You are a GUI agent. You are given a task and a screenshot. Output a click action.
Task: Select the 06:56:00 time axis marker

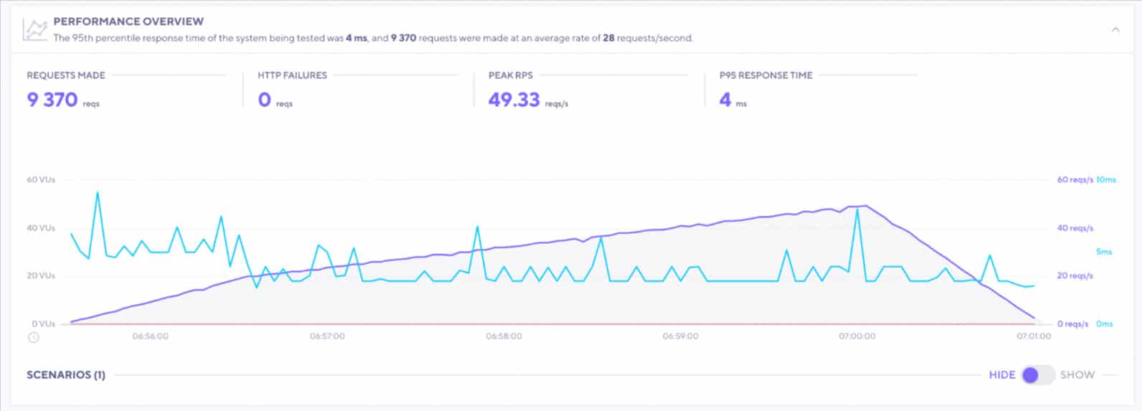(x=151, y=336)
